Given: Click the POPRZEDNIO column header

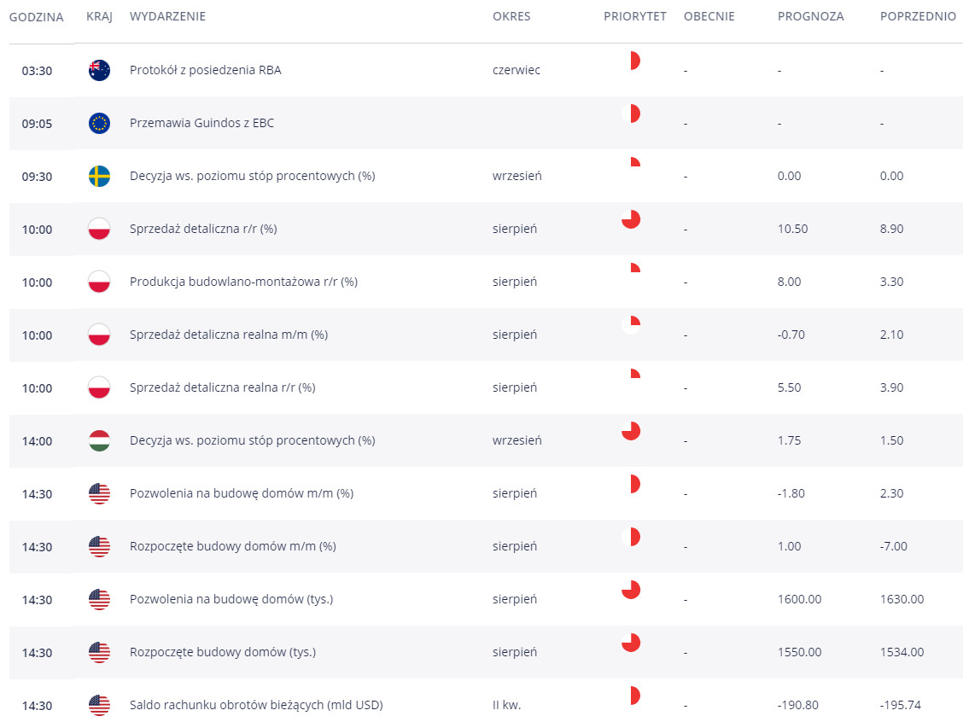Looking at the screenshot, I should [x=918, y=16].
